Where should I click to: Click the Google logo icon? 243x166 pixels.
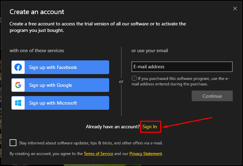click(18, 85)
